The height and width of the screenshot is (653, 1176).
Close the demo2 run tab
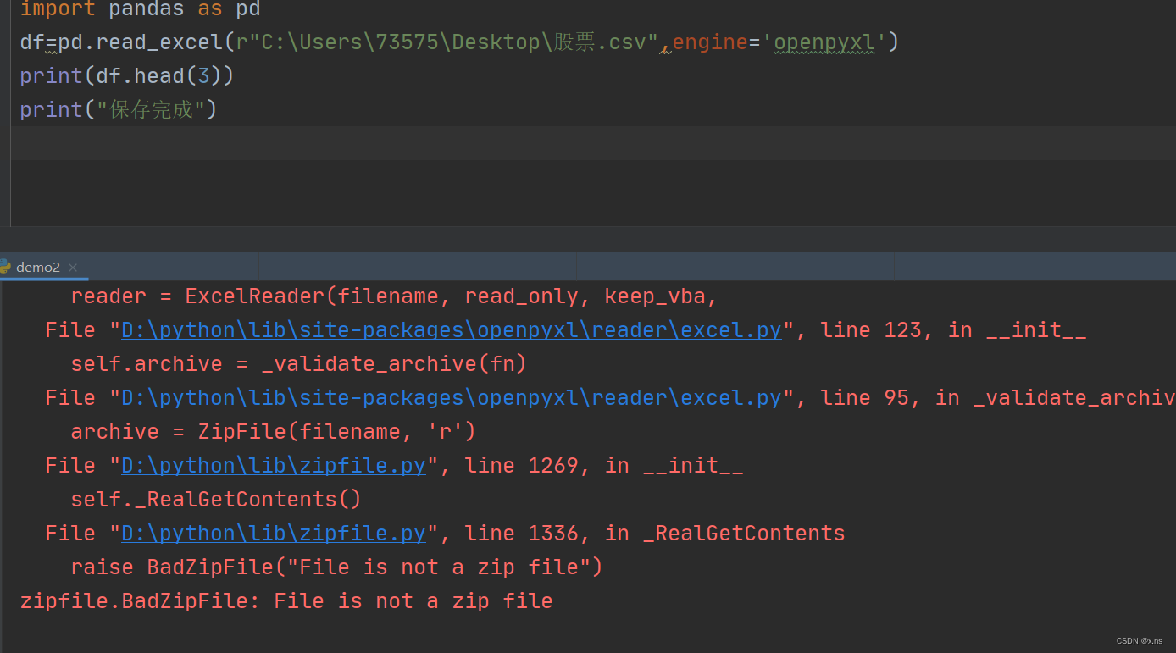pyautogui.click(x=73, y=268)
